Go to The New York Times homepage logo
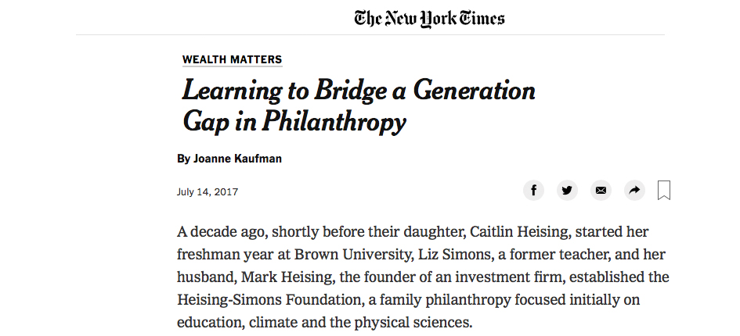 (x=429, y=19)
